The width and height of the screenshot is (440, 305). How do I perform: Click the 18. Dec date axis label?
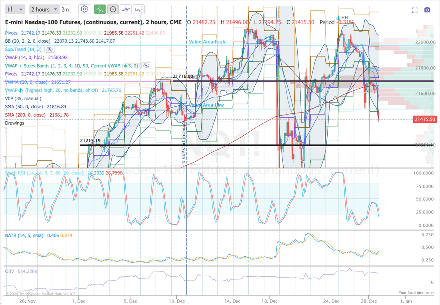click(269, 301)
